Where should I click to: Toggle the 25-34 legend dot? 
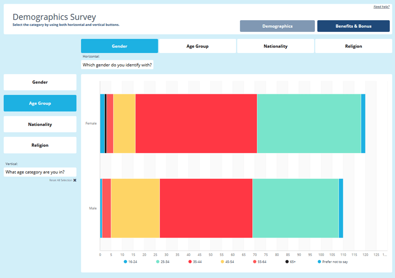click(x=158, y=262)
